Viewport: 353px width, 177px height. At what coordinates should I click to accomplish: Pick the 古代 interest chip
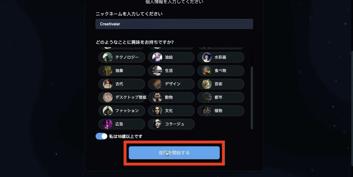point(122,84)
